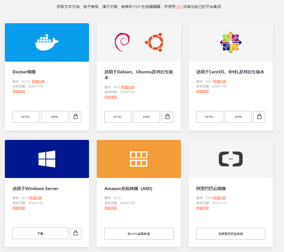284x252 pixels.
Task: Click 阿里巴巴云镜像 title
Action: pyautogui.click(x=211, y=189)
